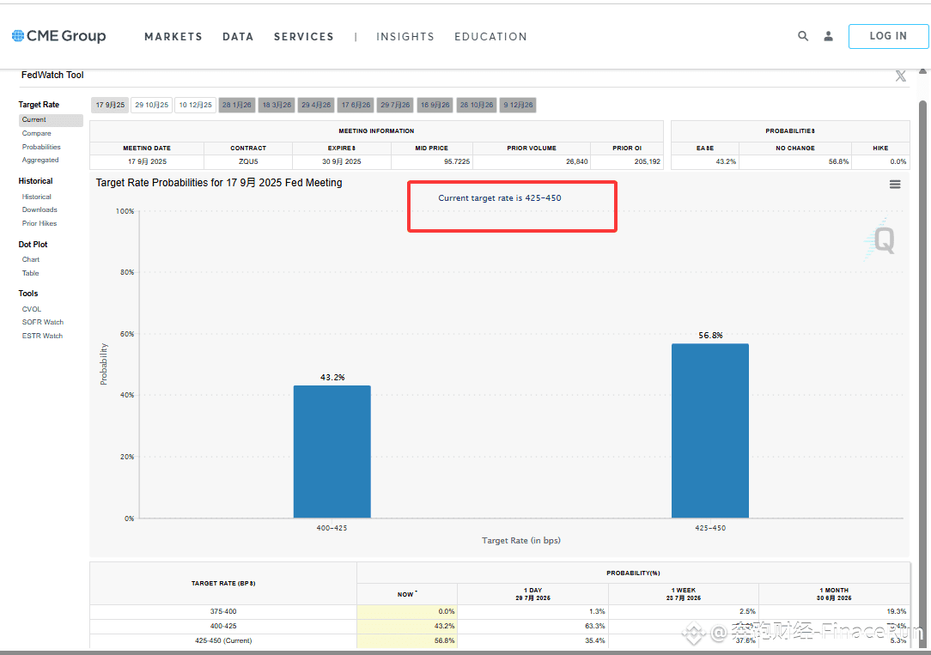Open the user account icon

pyautogui.click(x=828, y=36)
